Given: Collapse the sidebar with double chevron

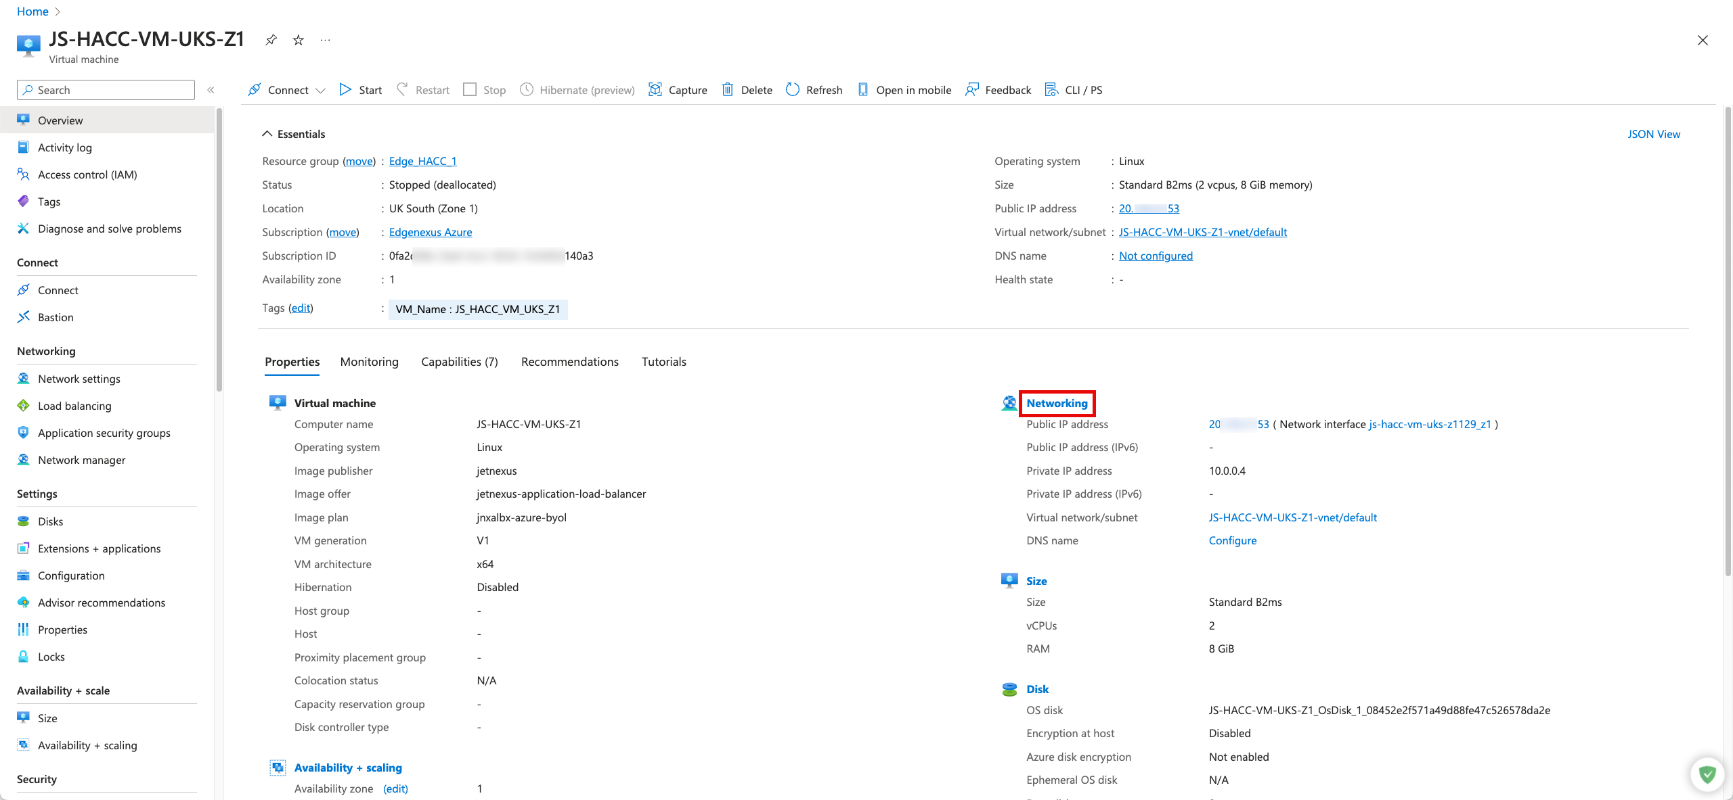Looking at the screenshot, I should pyautogui.click(x=211, y=90).
